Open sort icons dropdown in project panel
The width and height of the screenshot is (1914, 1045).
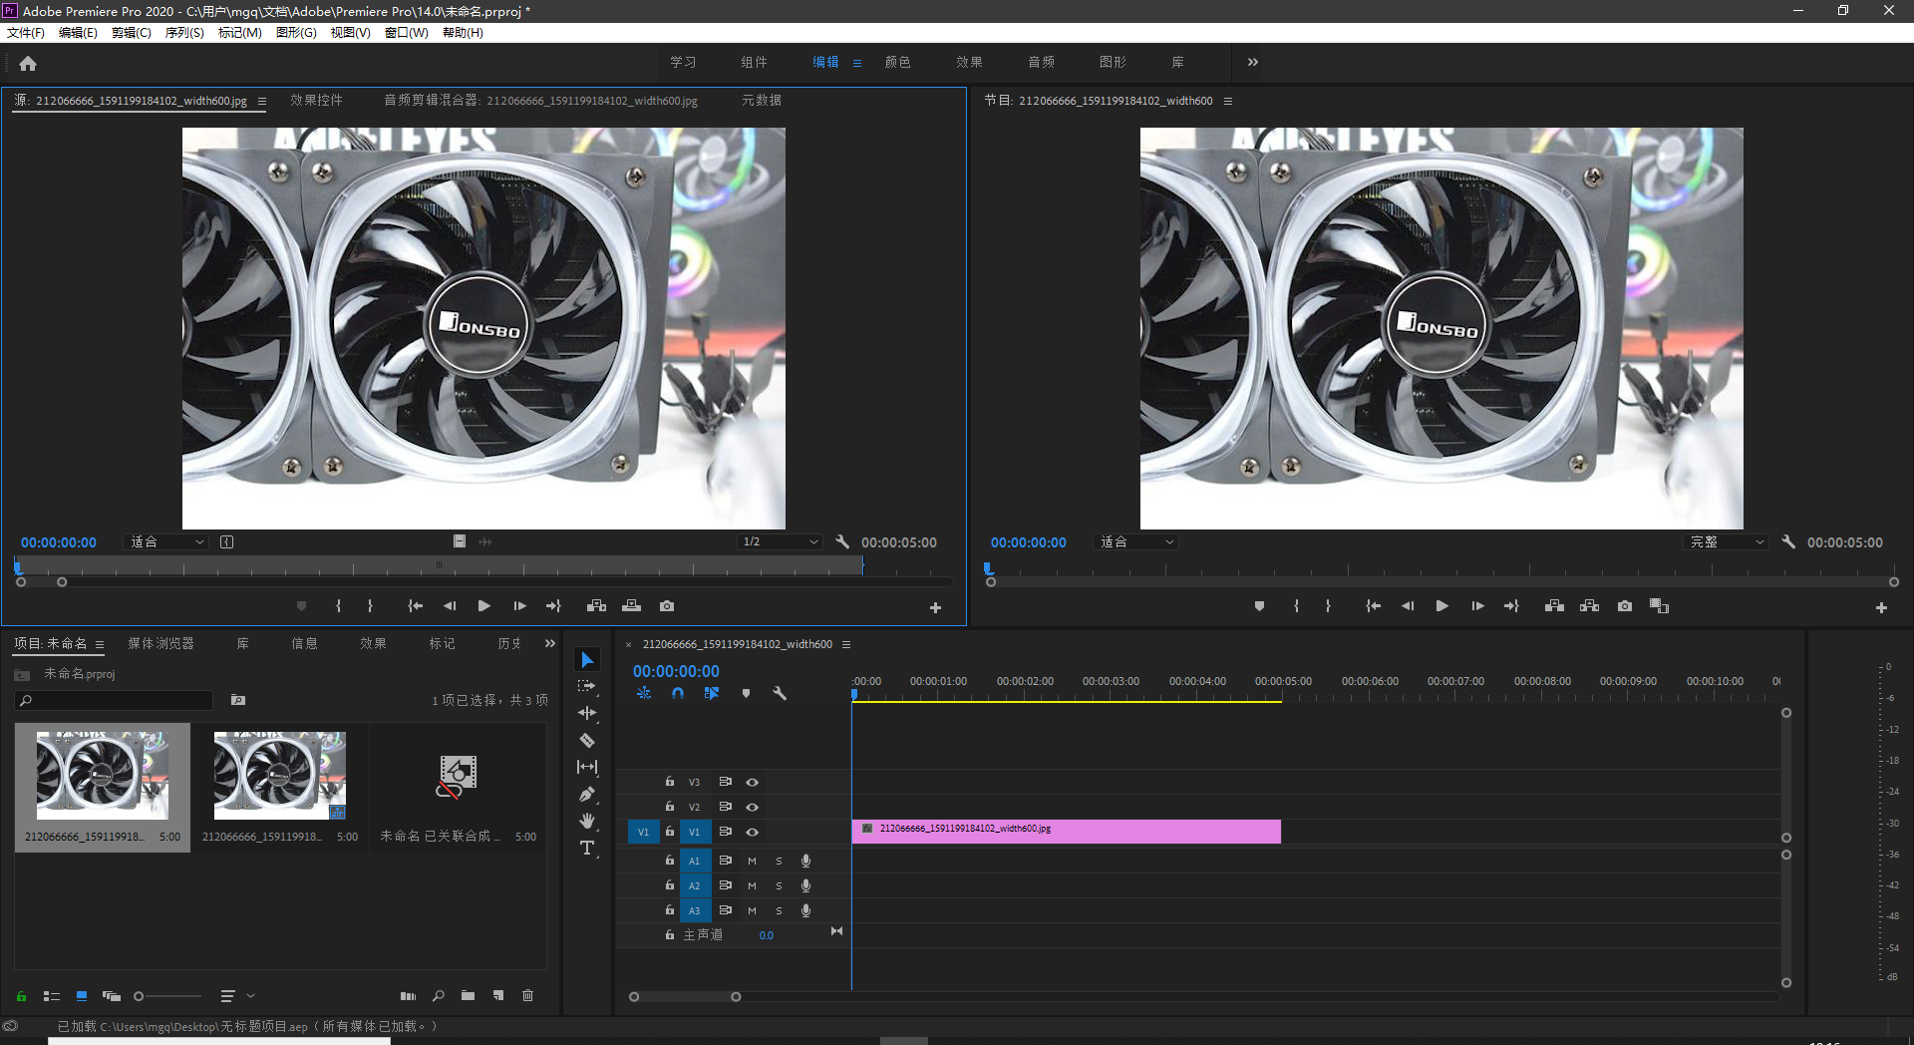pos(237,995)
